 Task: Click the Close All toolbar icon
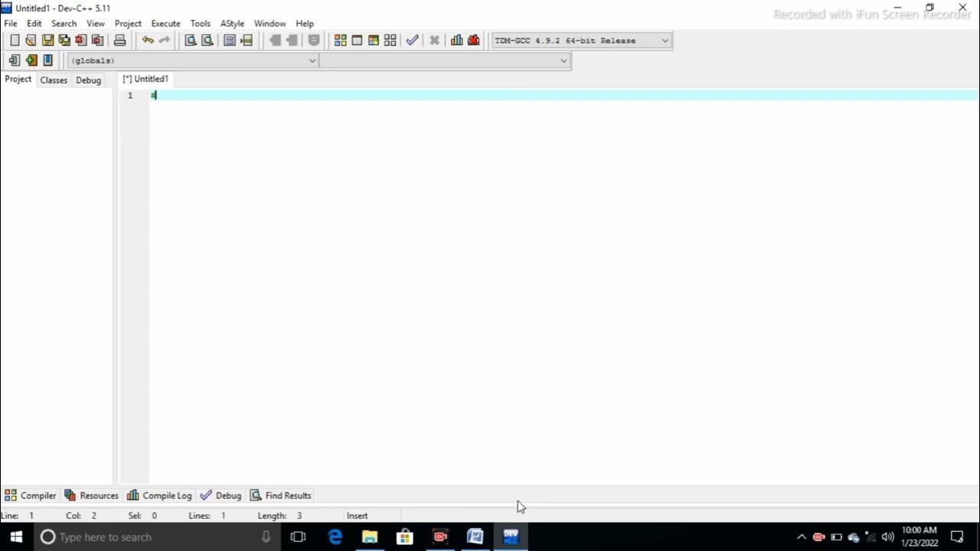97,41
